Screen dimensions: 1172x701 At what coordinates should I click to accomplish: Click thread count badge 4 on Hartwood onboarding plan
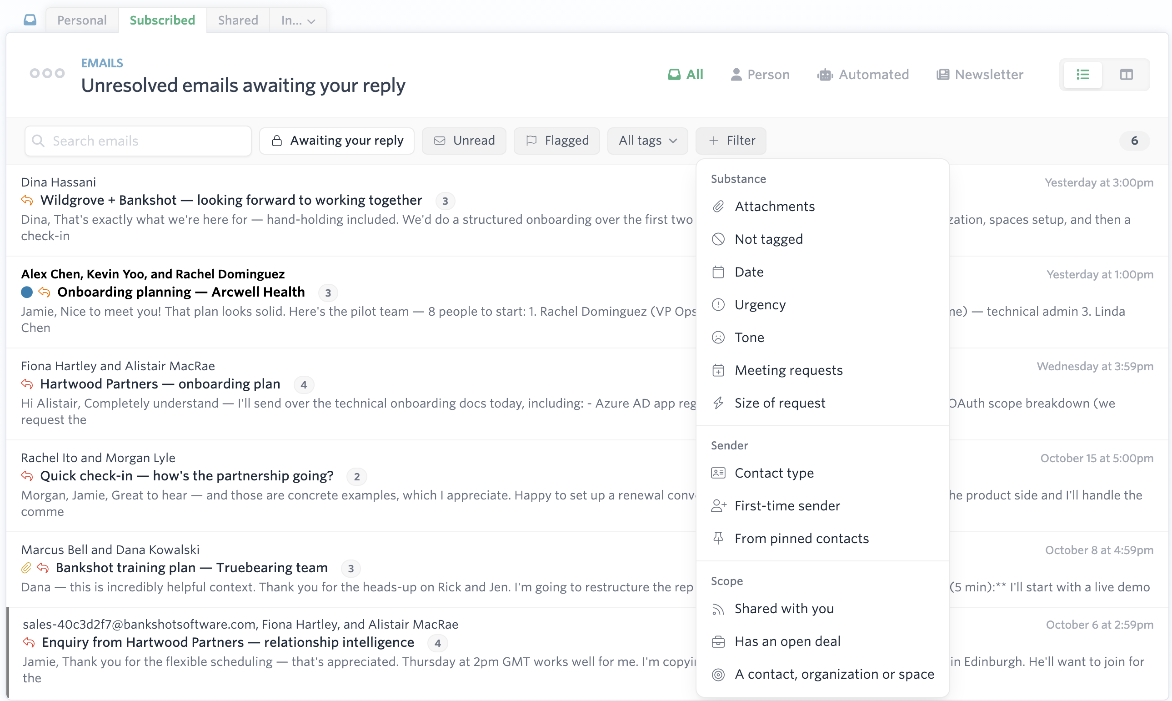304,385
